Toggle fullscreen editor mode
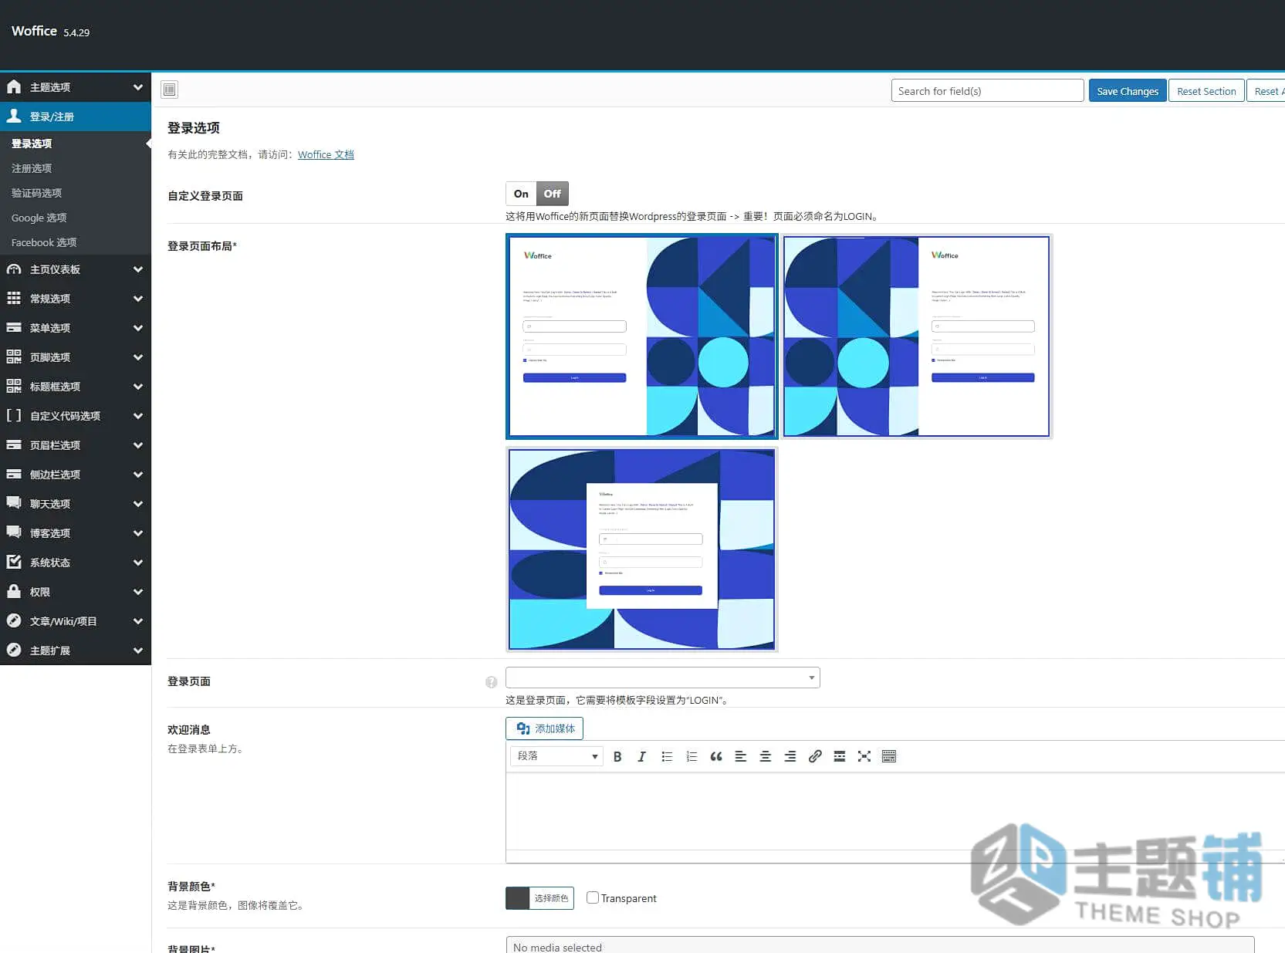1285x953 pixels. 864,756
